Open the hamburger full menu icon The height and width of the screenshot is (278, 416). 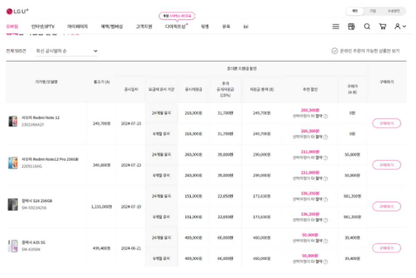(336, 27)
